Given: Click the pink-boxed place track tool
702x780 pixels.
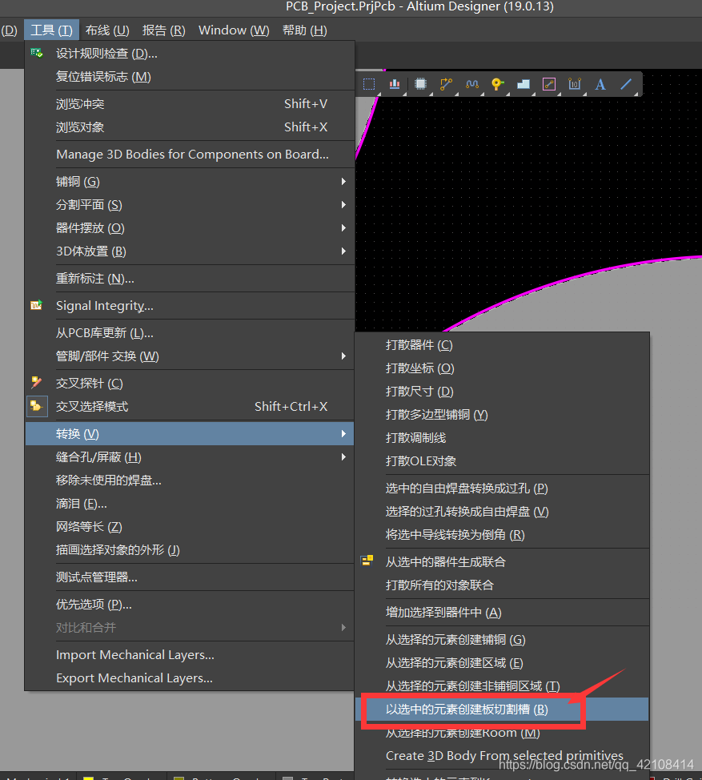Looking at the screenshot, I should 549,84.
